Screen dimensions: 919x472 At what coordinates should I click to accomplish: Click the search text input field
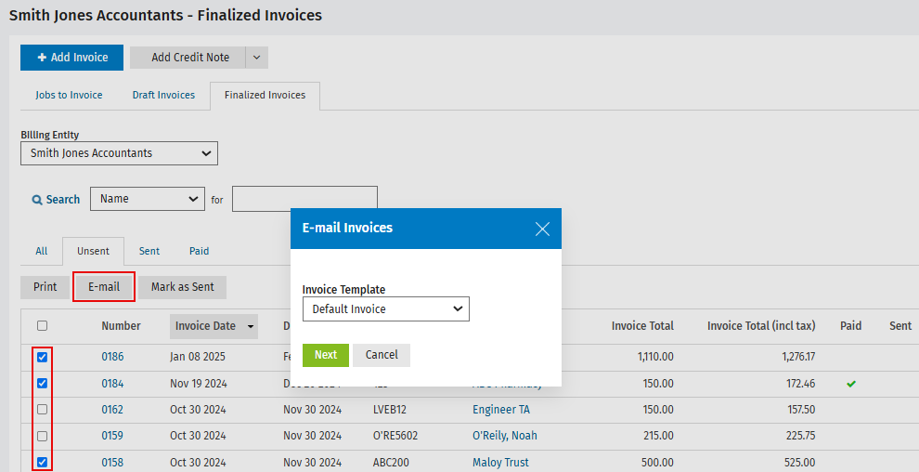(304, 199)
